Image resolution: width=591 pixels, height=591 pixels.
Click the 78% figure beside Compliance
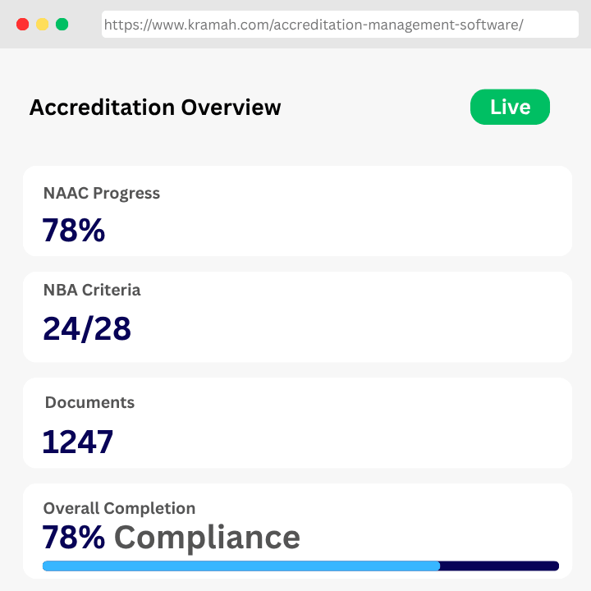coord(74,538)
